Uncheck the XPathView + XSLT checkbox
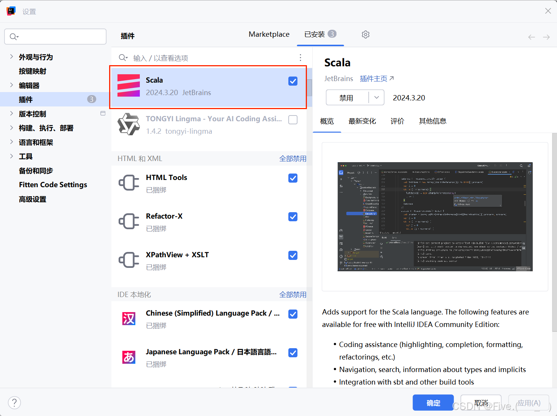This screenshot has height=416, width=557. tap(293, 255)
